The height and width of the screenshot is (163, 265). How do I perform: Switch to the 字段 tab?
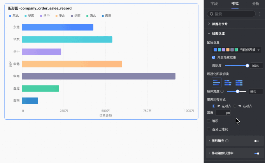[214, 4]
